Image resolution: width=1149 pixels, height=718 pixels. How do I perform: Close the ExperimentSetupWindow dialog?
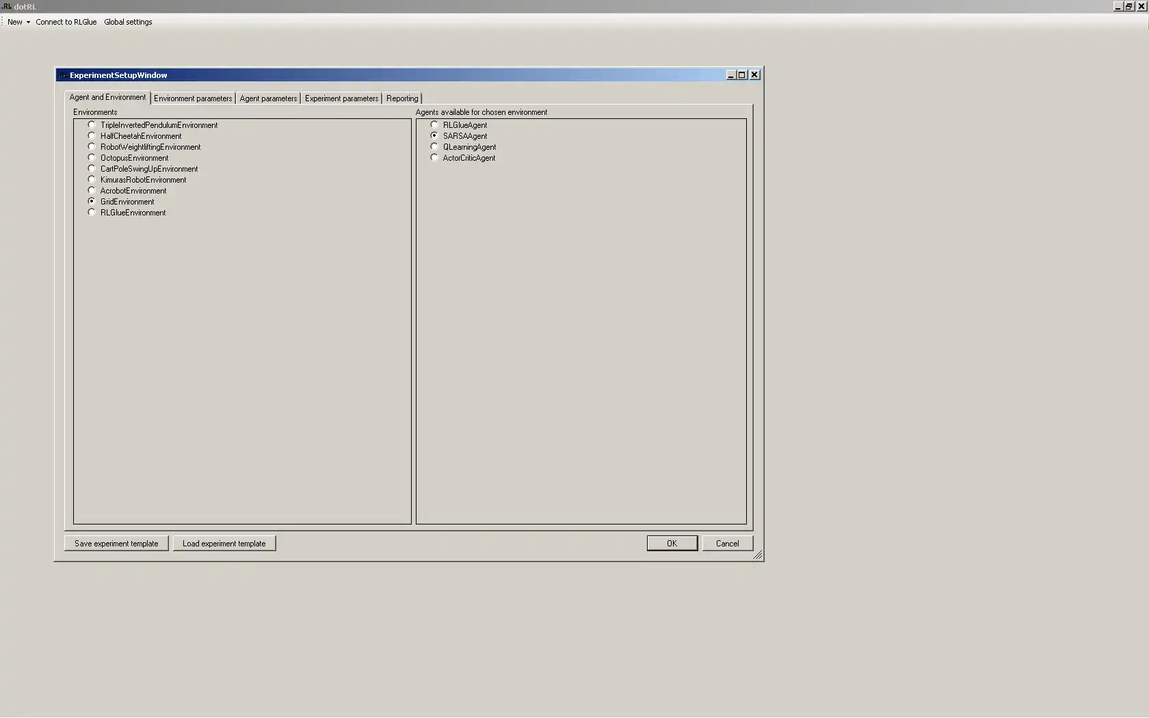point(755,75)
